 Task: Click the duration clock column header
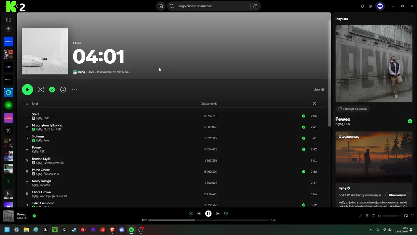[x=314, y=104]
